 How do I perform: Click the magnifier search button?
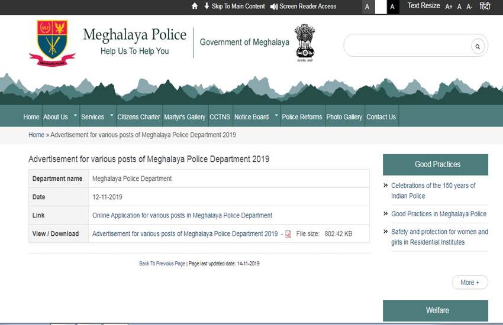(478, 47)
